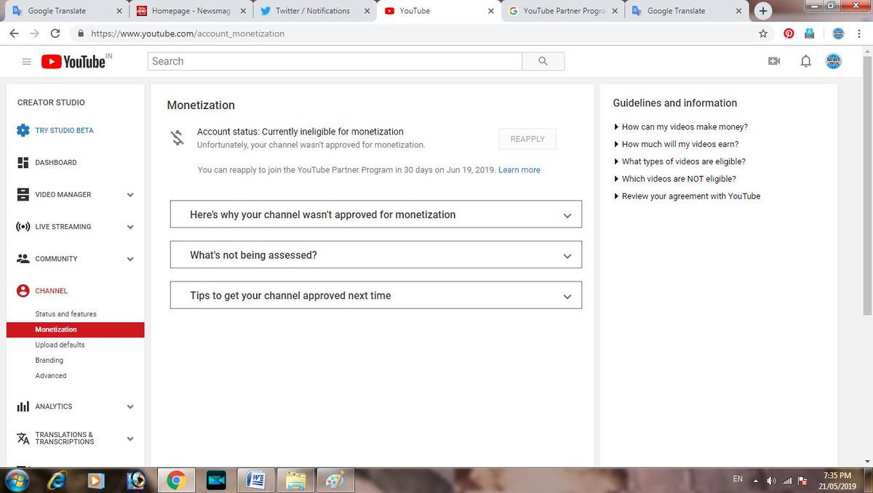
Task: Expand 'Here's why your channel wasn't approved' section
Action: 376,215
